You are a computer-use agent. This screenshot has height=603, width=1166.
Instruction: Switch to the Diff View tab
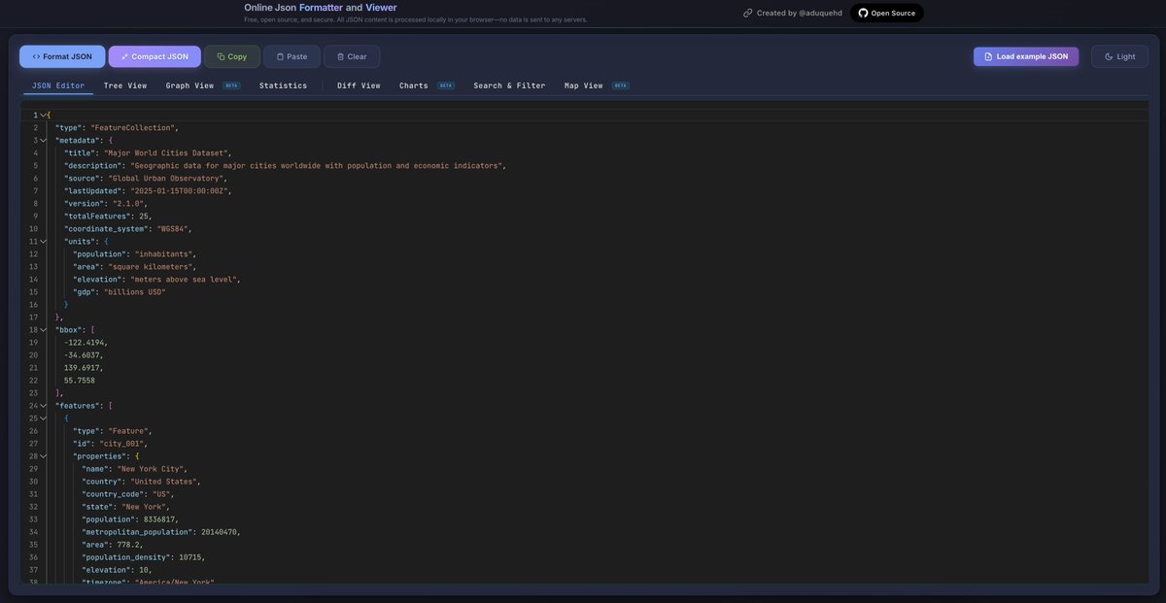[359, 85]
